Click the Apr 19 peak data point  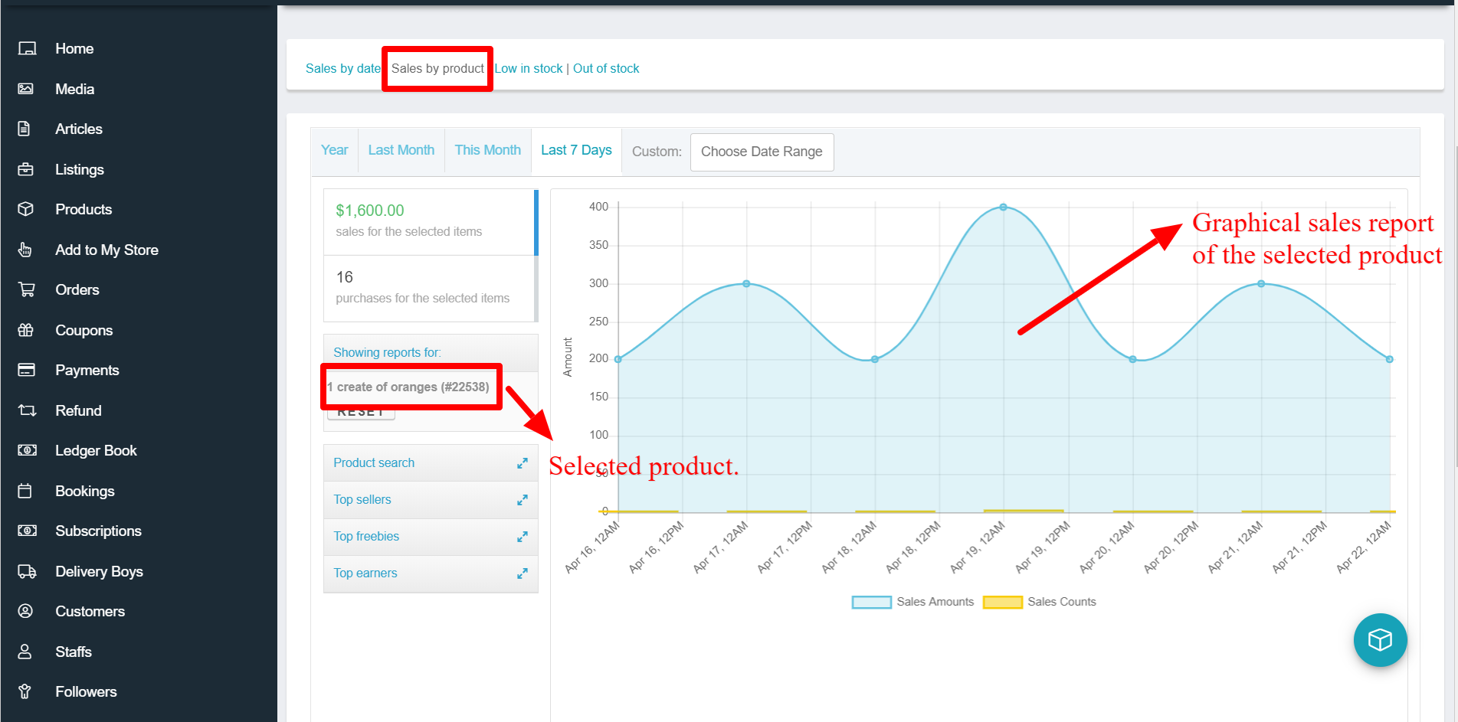[x=1003, y=207]
